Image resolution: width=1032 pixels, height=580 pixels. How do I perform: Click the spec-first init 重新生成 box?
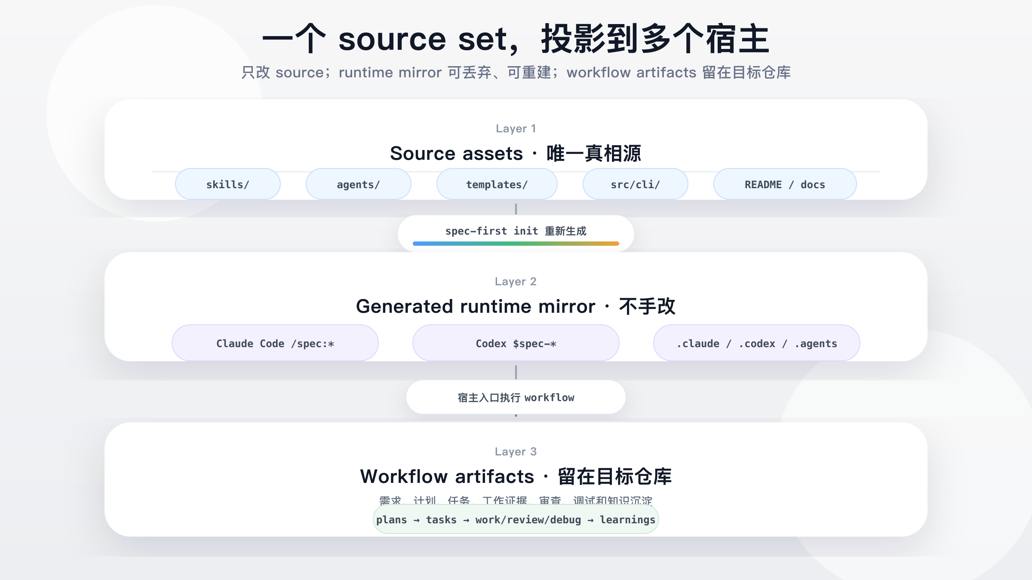[x=516, y=233]
